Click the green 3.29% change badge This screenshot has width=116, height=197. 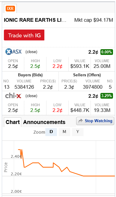(107, 96)
